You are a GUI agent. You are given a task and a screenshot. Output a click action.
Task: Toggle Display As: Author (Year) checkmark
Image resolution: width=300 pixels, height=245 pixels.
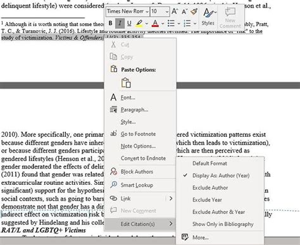[x=185, y=175]
